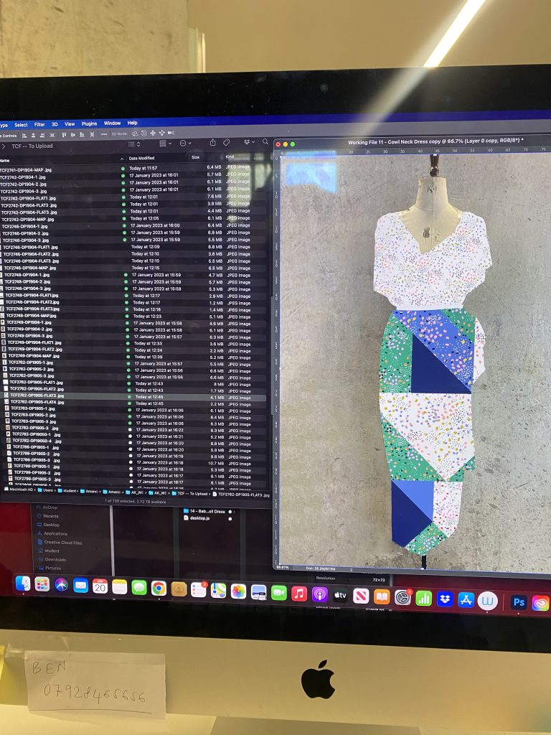Viewport: 551px width, 735px height.
Task: Select file TCF2762-DP1905-FLAT3 .jpg row
Action: click(134, 396)
